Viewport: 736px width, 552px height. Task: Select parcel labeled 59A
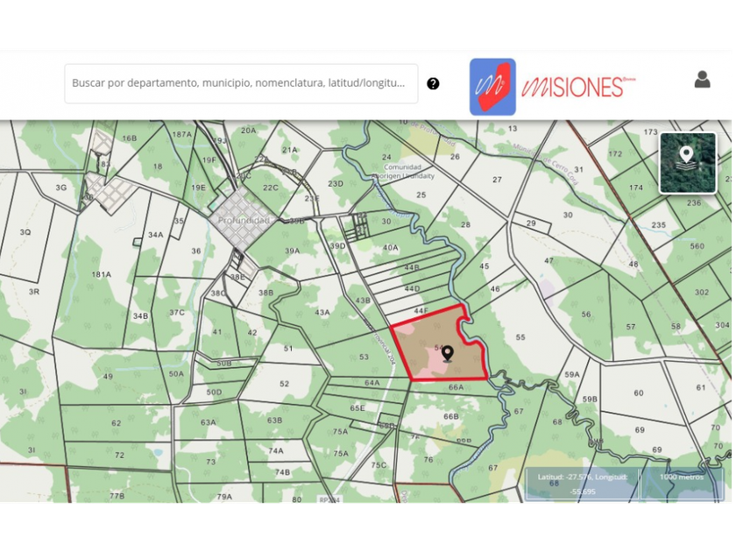coord(571,374)
